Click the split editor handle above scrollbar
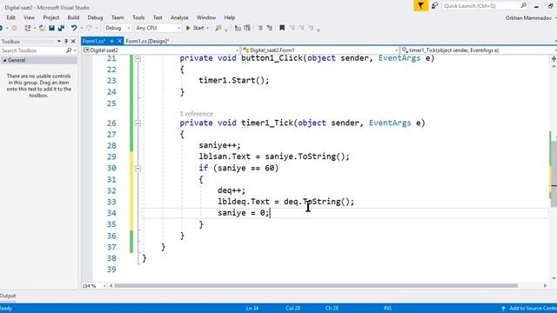This screenshot has height=313, width=557. click(x=554, y=58)
